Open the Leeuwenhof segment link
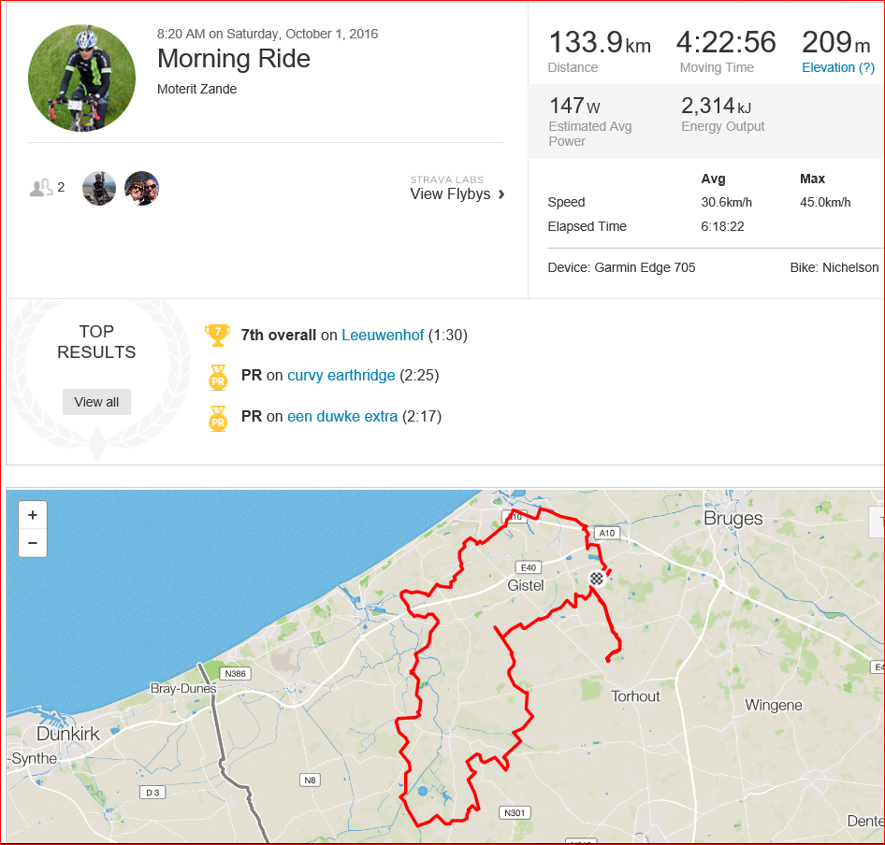The height and width of the screenshot is (845, 885). point(383,335)
